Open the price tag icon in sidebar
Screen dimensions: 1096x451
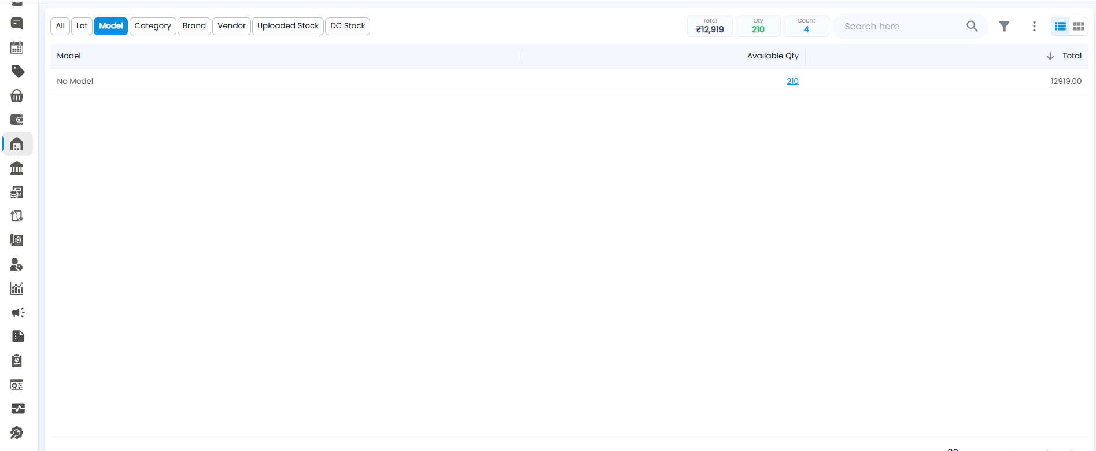coord(17,72)
